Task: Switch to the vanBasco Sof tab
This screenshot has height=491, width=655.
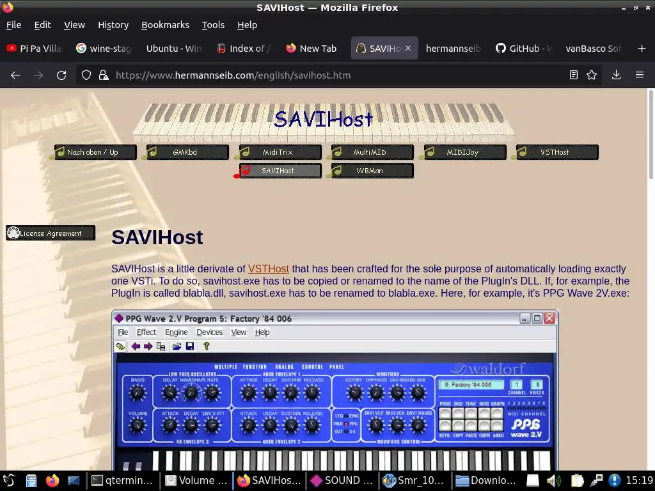Action: point(592,49)
